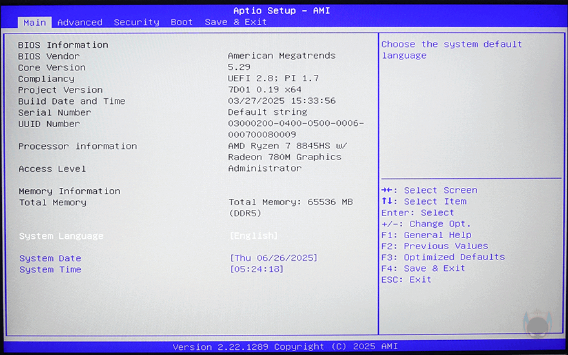Image resolution: width=568 pixels, height=355 pixels.
Task: Click the F3: Optimized Defaults hint
Action: [443, 257]
